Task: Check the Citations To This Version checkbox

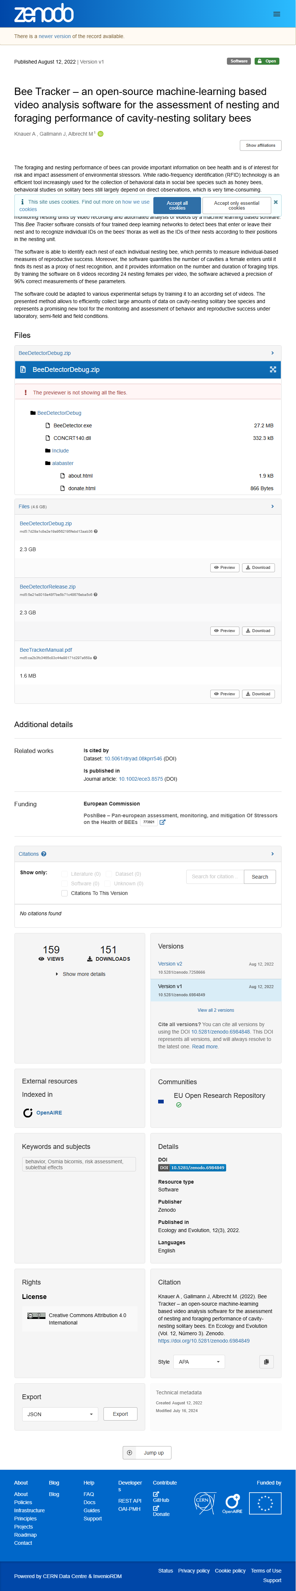Action: point(64,893)
